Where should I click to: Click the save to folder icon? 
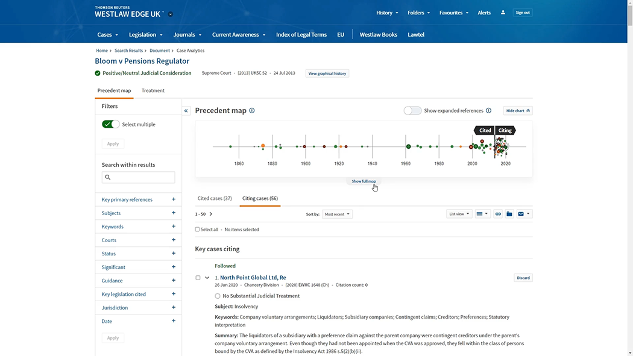click(x=509, y=214)
